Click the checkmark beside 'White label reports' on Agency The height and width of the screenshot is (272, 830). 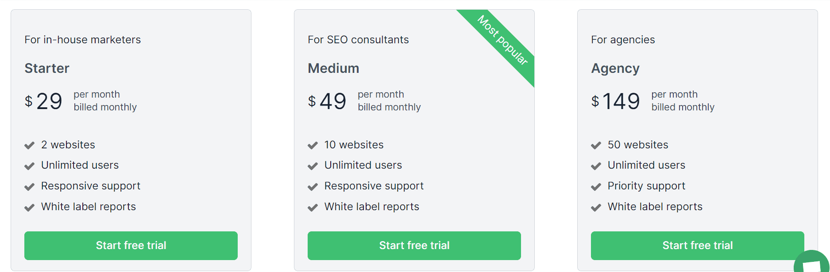point(596,207)
